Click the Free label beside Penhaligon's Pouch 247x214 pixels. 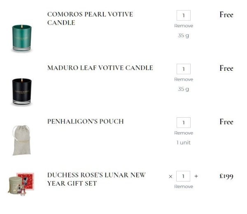(226, 122)
